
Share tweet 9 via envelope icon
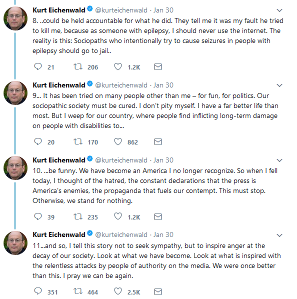[158, 141]
